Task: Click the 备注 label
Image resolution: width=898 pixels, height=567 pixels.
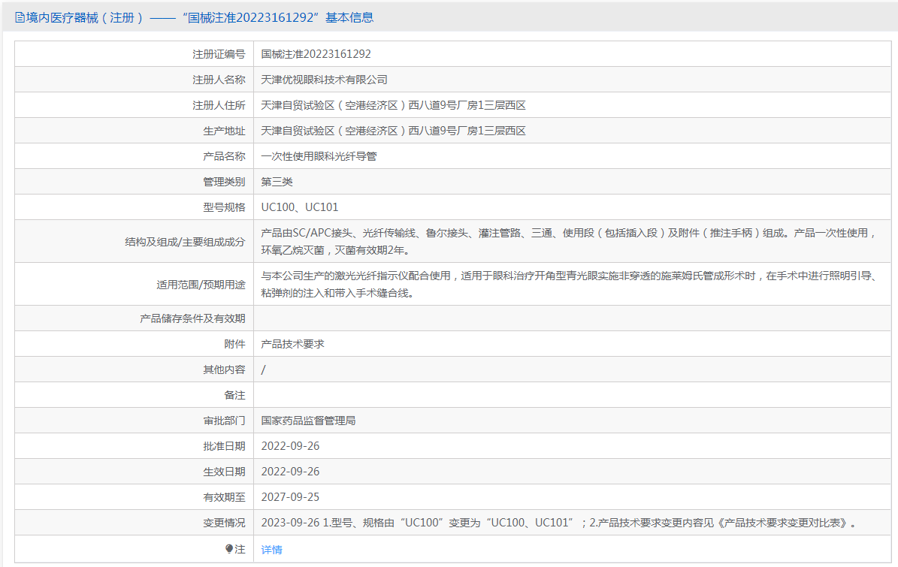Action: (x=234, y=395)
